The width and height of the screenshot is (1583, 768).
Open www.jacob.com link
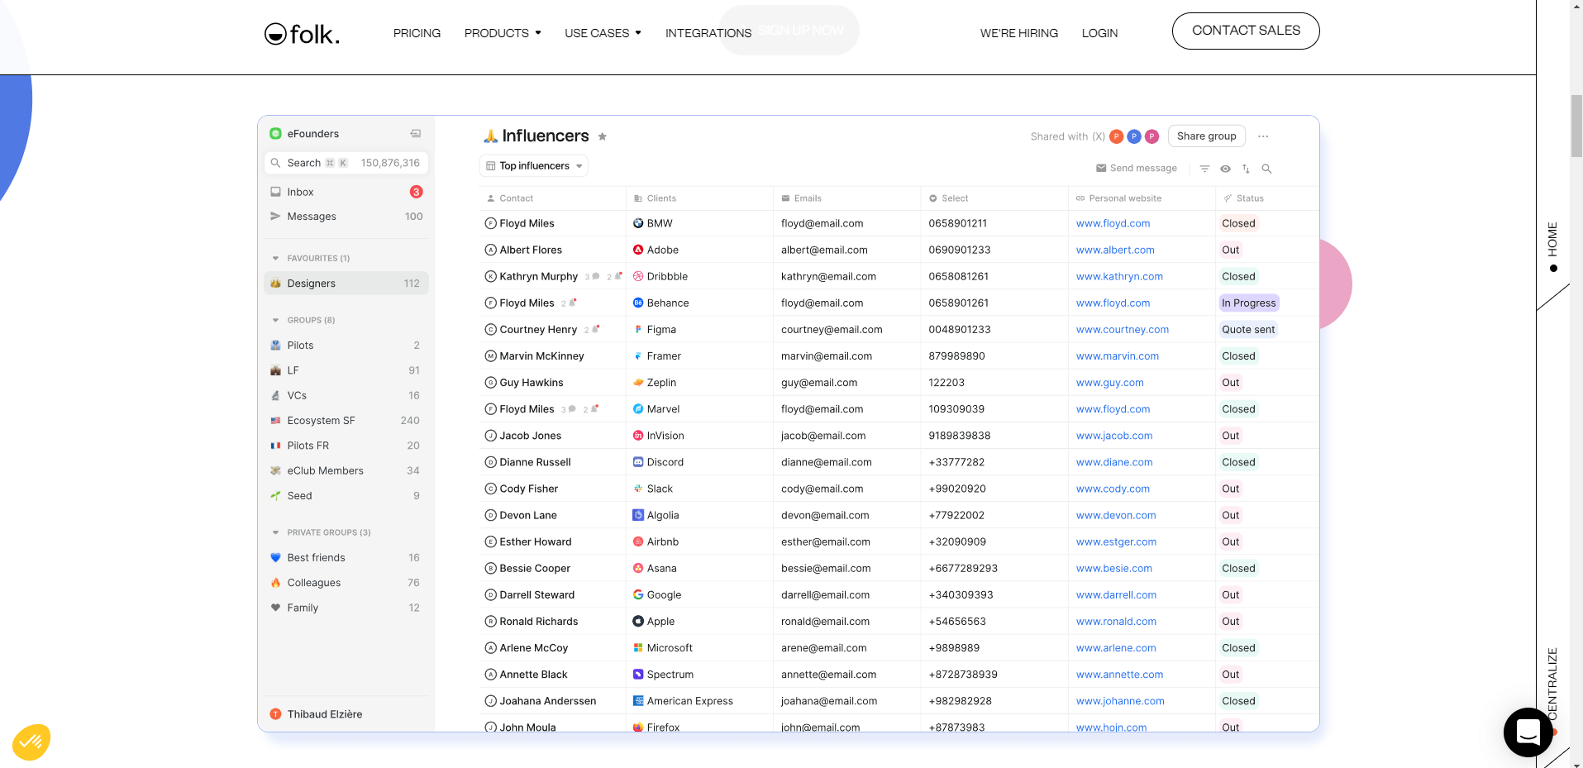tap(1114, 436)
